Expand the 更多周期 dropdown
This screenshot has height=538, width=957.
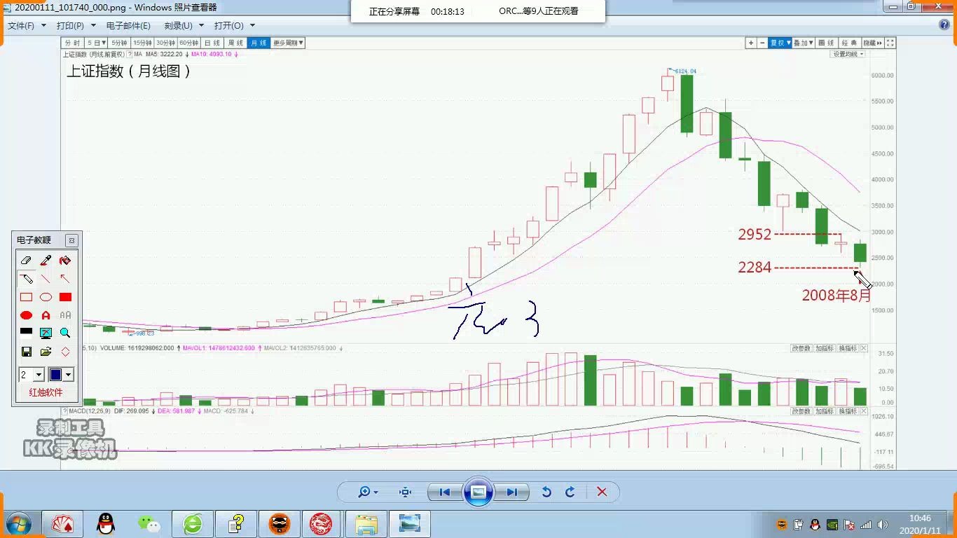tap(288, 43)
